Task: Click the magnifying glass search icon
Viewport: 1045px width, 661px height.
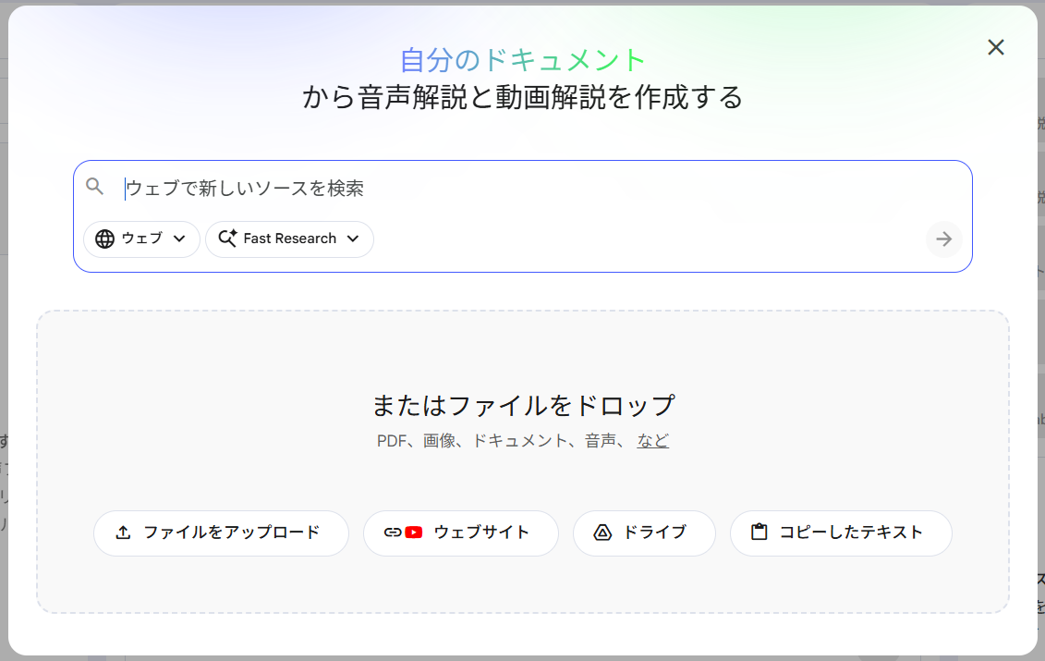Action: point(94,187)
